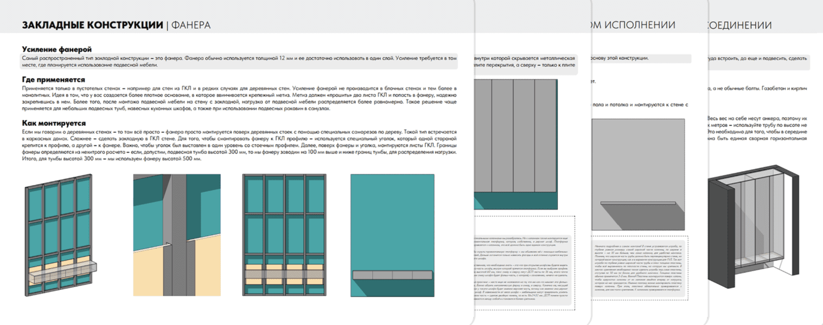Open the teal finished wall with cabinet illustration
This screenshot has width=823, height=325.
click(393, 236)
